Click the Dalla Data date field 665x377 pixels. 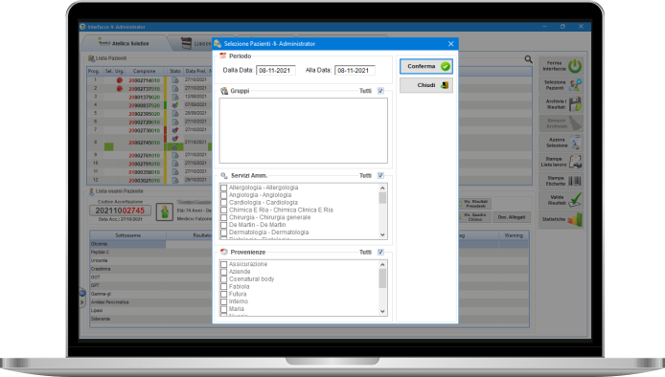pos(276,70)
